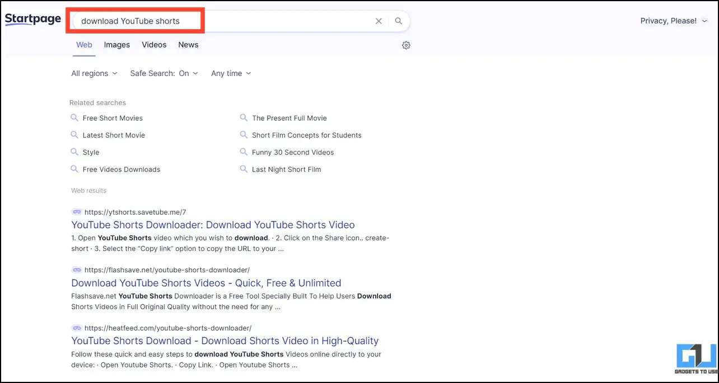The image size is (719, 383).
Task: Open the Safe Search dropdown
Action: (164, 73)
